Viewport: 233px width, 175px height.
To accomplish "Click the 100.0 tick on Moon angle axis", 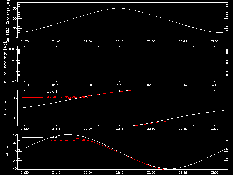I will 13,49.
